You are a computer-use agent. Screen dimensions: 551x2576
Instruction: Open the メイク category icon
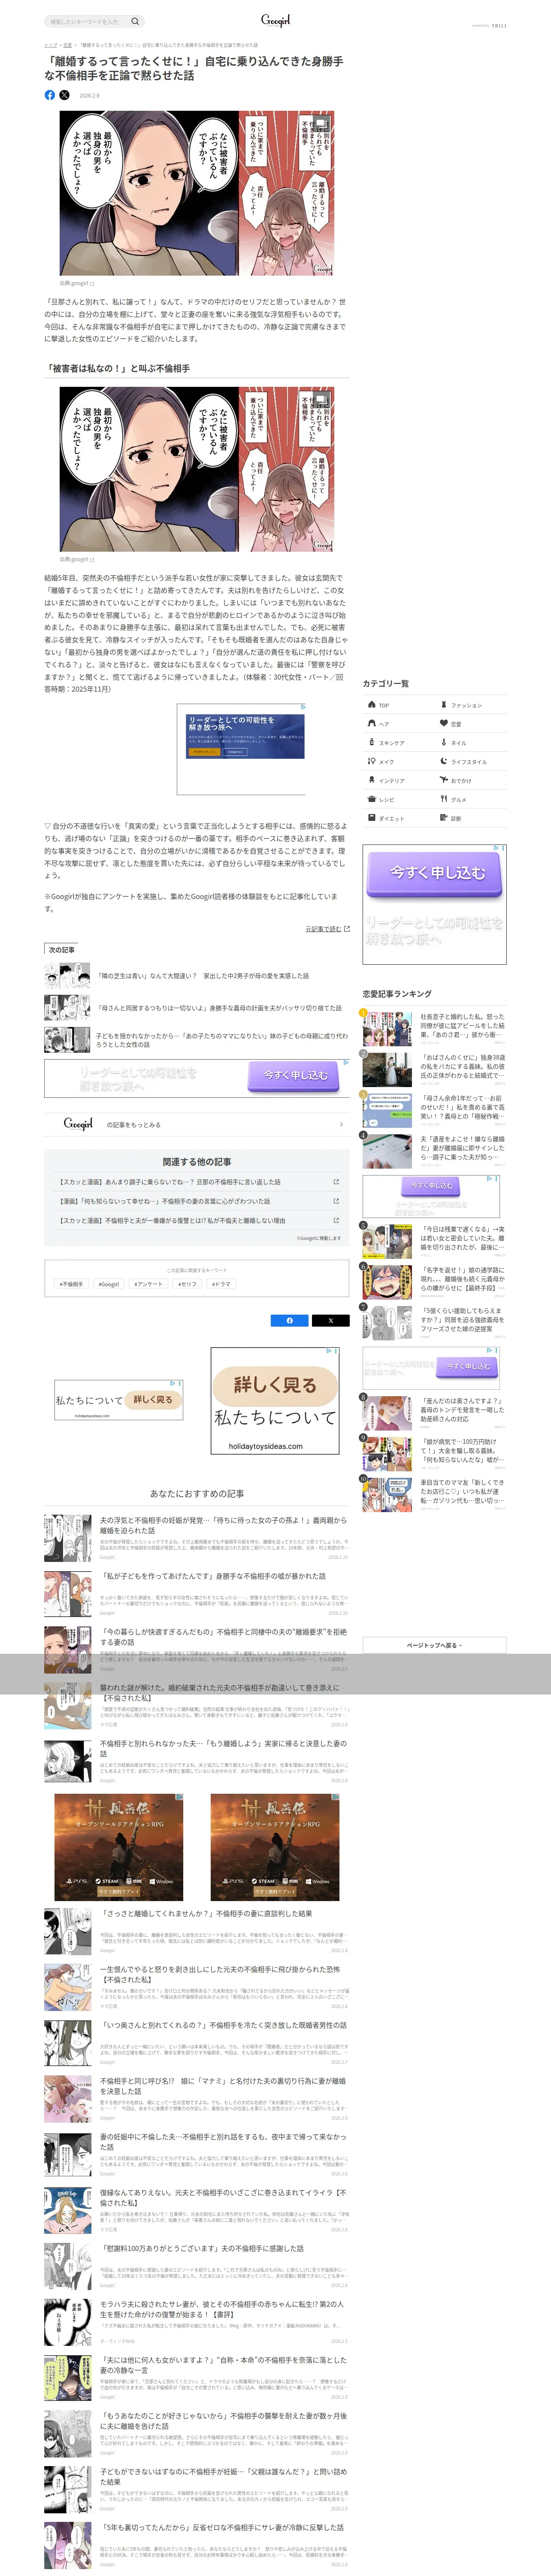click(x=372, y=761)
